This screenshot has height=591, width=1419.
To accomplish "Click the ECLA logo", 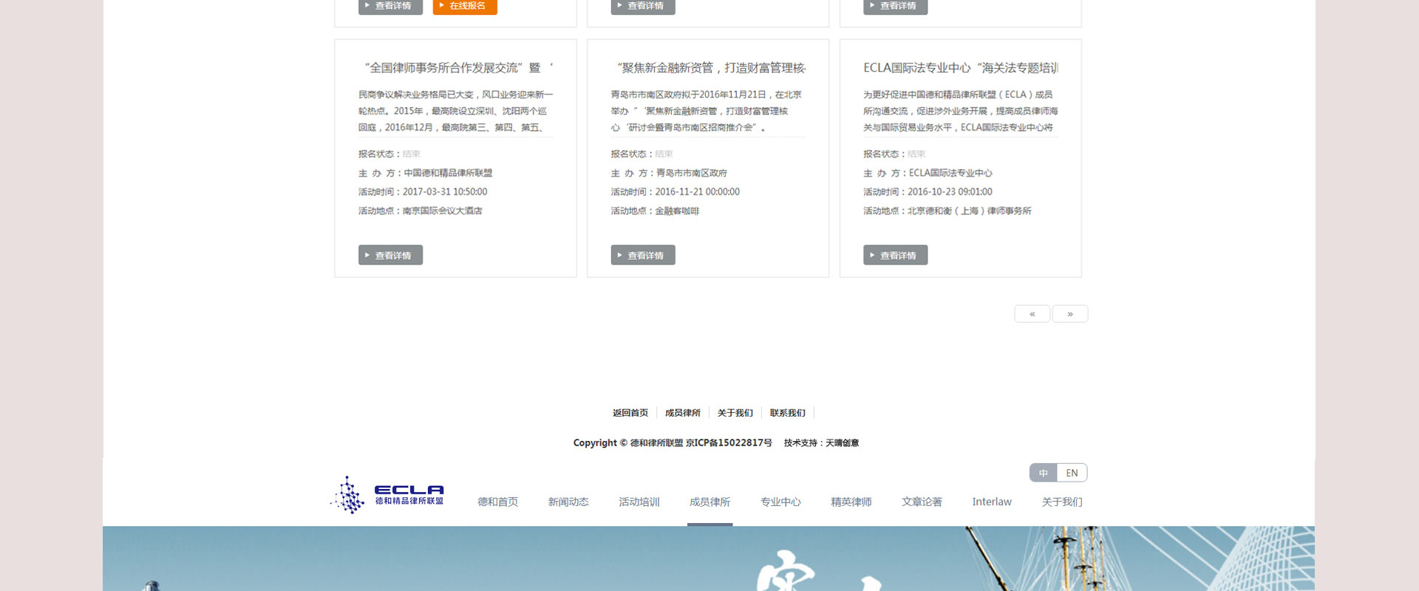I will pos(387,495).
